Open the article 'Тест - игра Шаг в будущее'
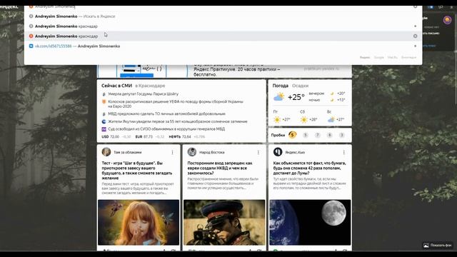 coord(137,171)
